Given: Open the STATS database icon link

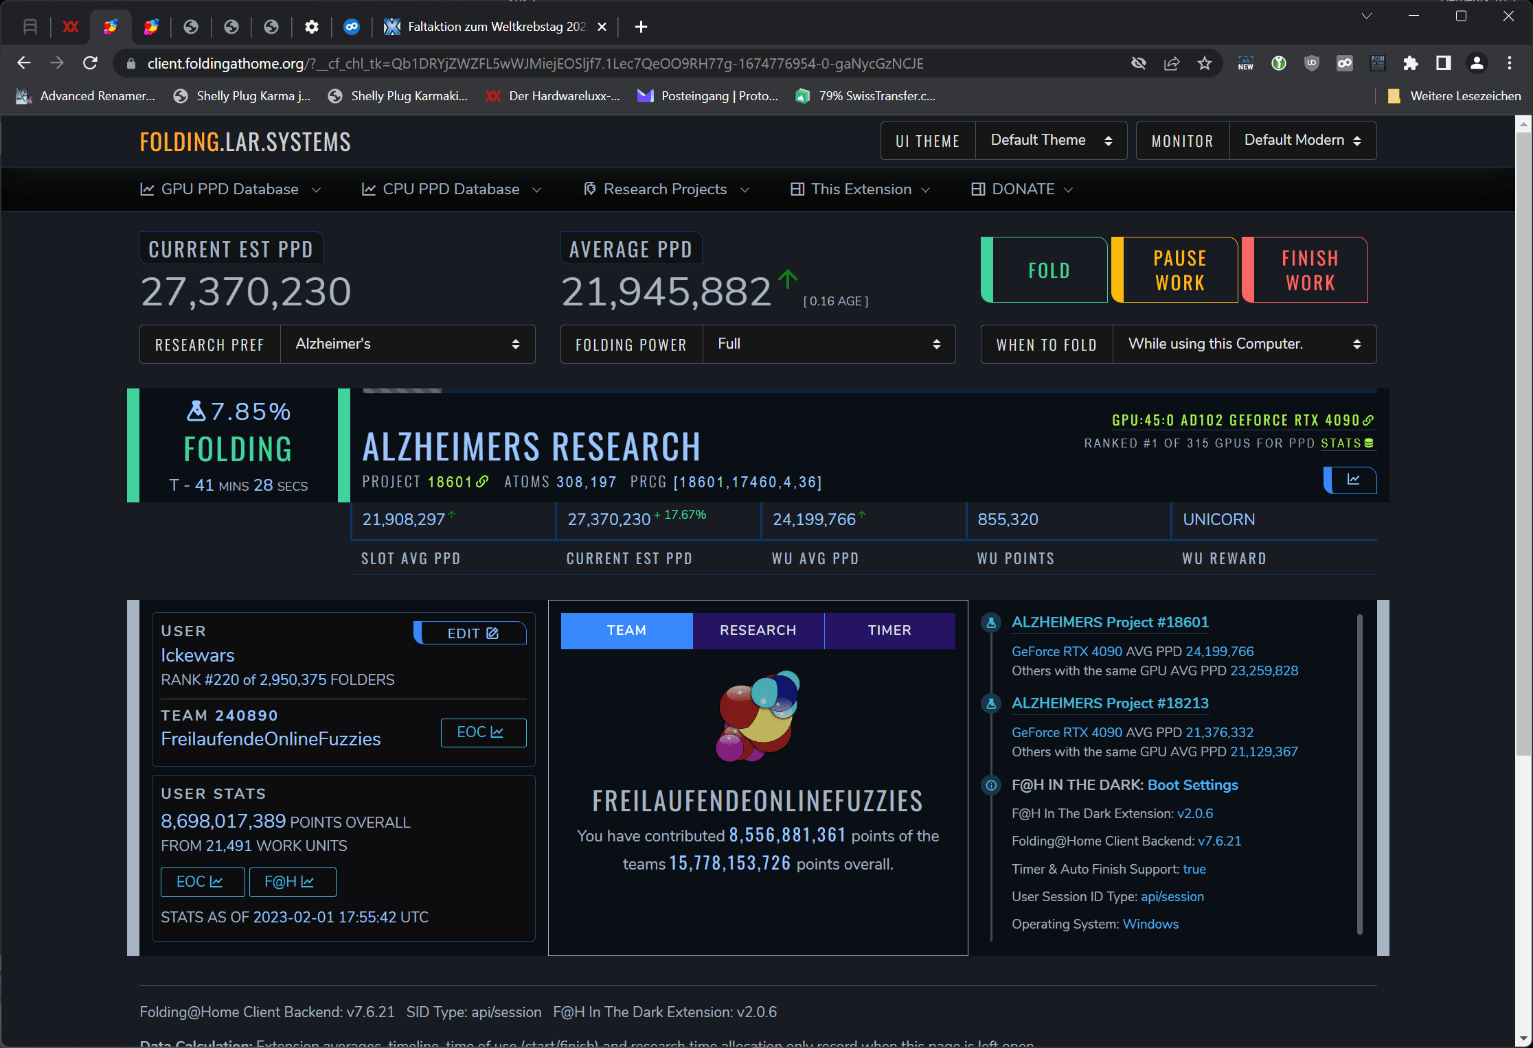Looking at the screenshot, I should point(1369,443).
